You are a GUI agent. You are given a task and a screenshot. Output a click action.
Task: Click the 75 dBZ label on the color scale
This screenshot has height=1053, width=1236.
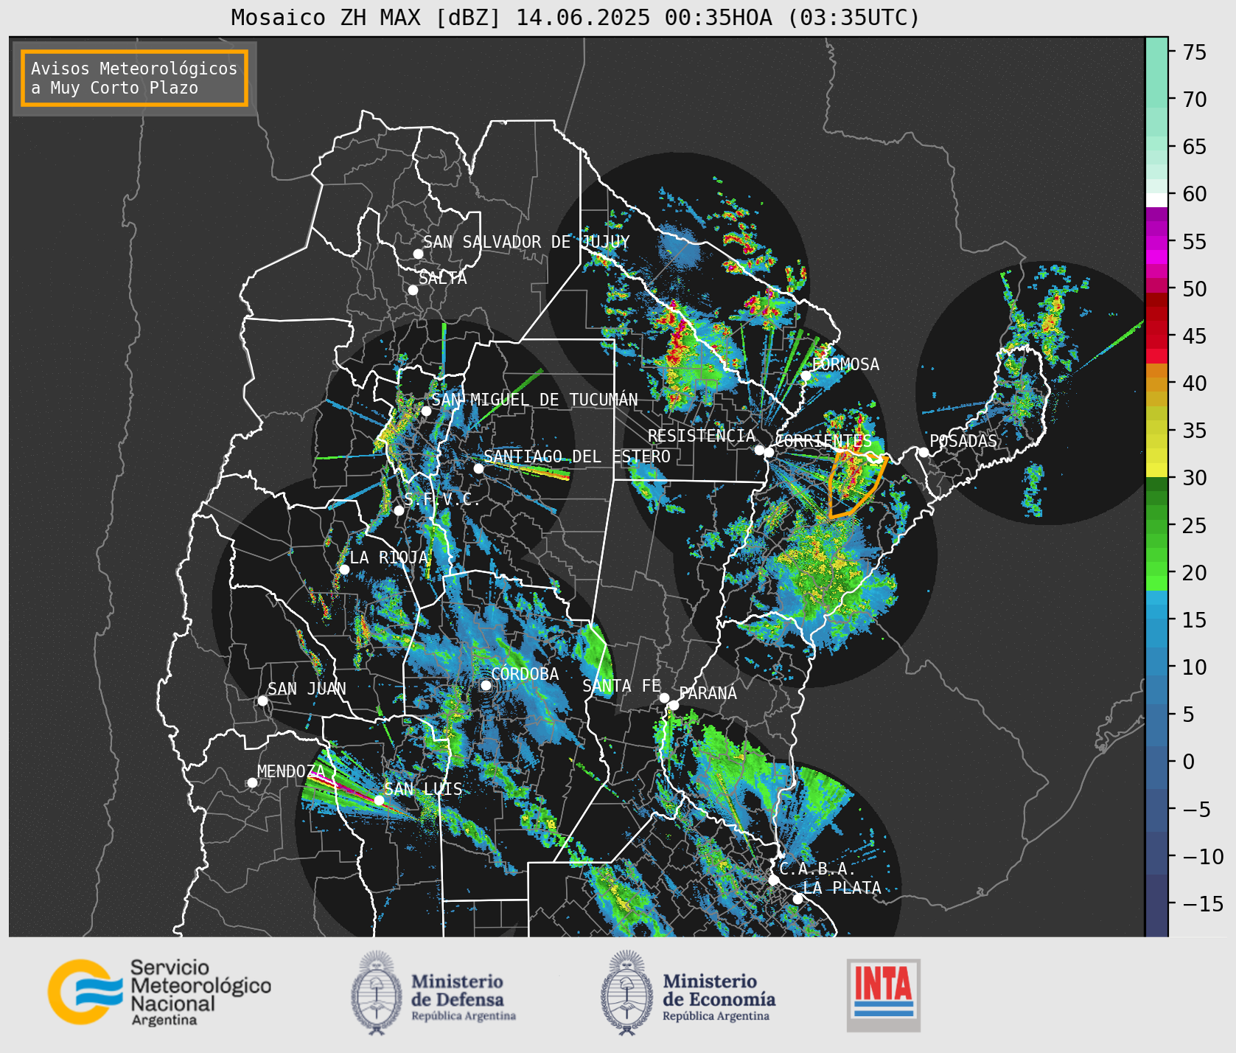1195,52
